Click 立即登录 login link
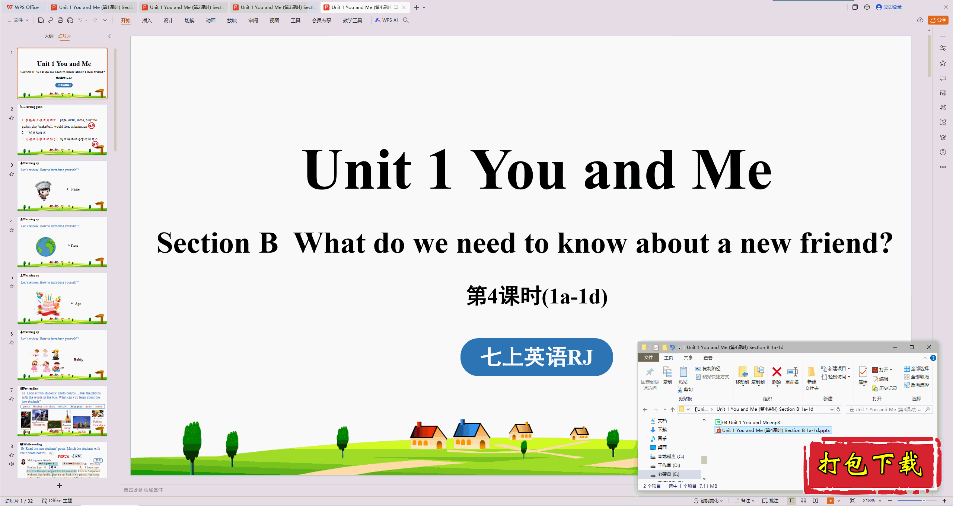 (x=889, y=7)
